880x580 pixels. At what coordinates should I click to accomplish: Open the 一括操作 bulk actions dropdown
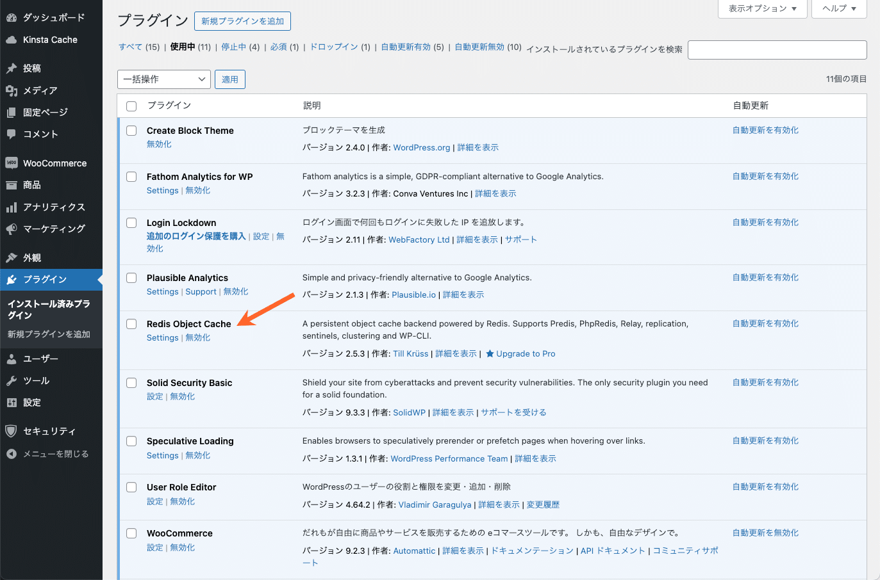(164, 79)
